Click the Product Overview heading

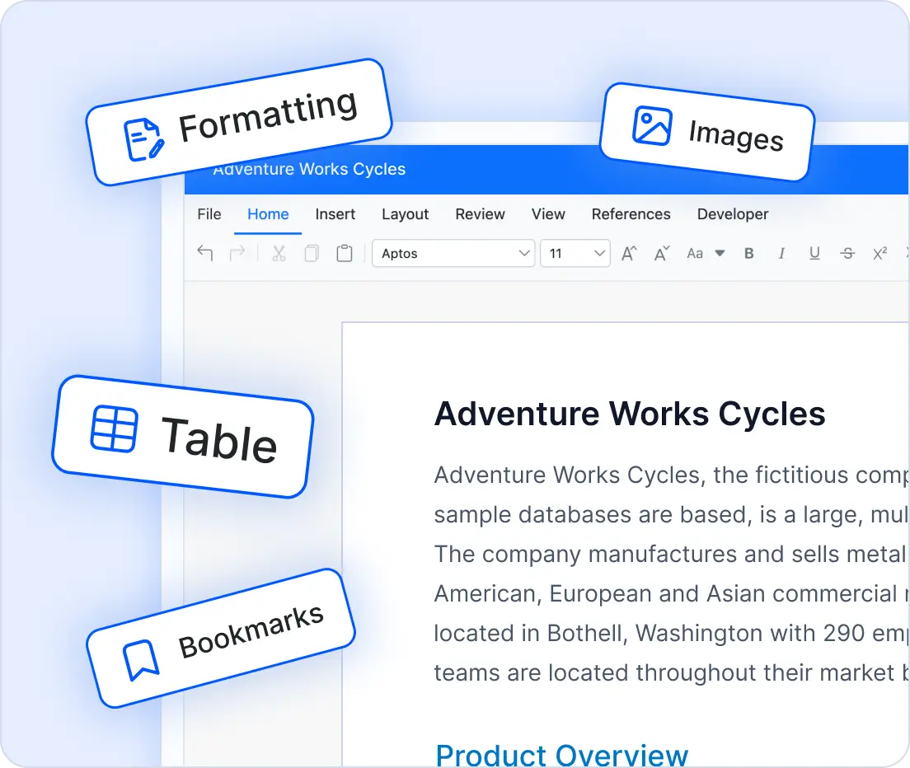561,752
